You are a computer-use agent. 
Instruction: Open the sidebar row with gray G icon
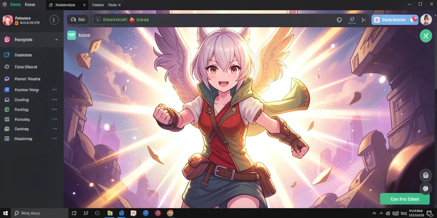coord(32,67)
